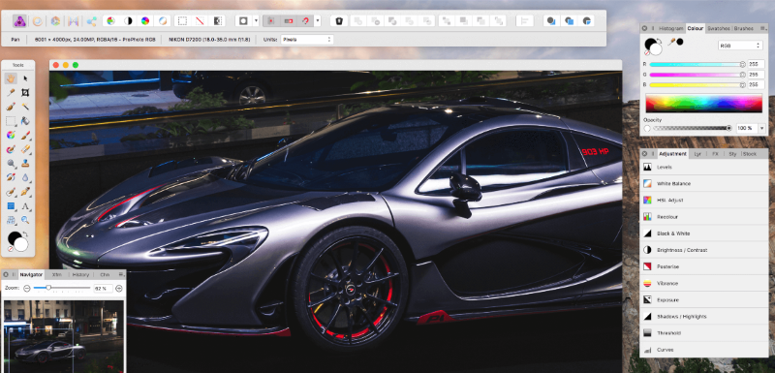This screenshot has height=373, width=775.
Task: Pick the Flood Fill bucket tool
Action: click(x=25, y=120)
